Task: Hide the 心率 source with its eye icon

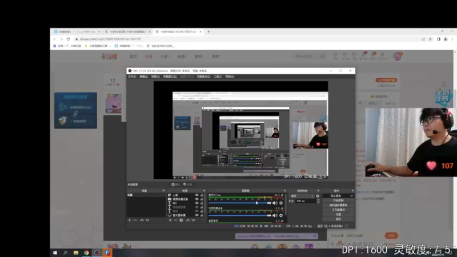Action: pos(197,195)
